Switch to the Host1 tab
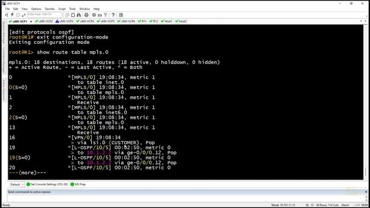 click(166, 21)
